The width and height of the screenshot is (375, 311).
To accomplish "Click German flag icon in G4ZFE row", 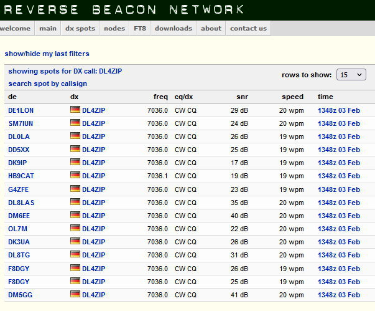I will pyautogui.click(x=75, y=189).
